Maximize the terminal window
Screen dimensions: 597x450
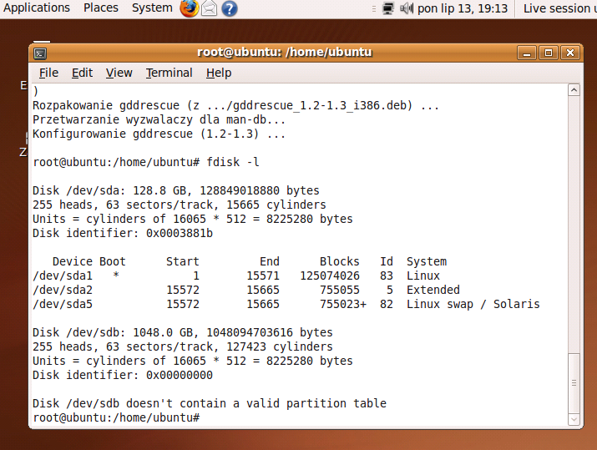coord(549,53)
